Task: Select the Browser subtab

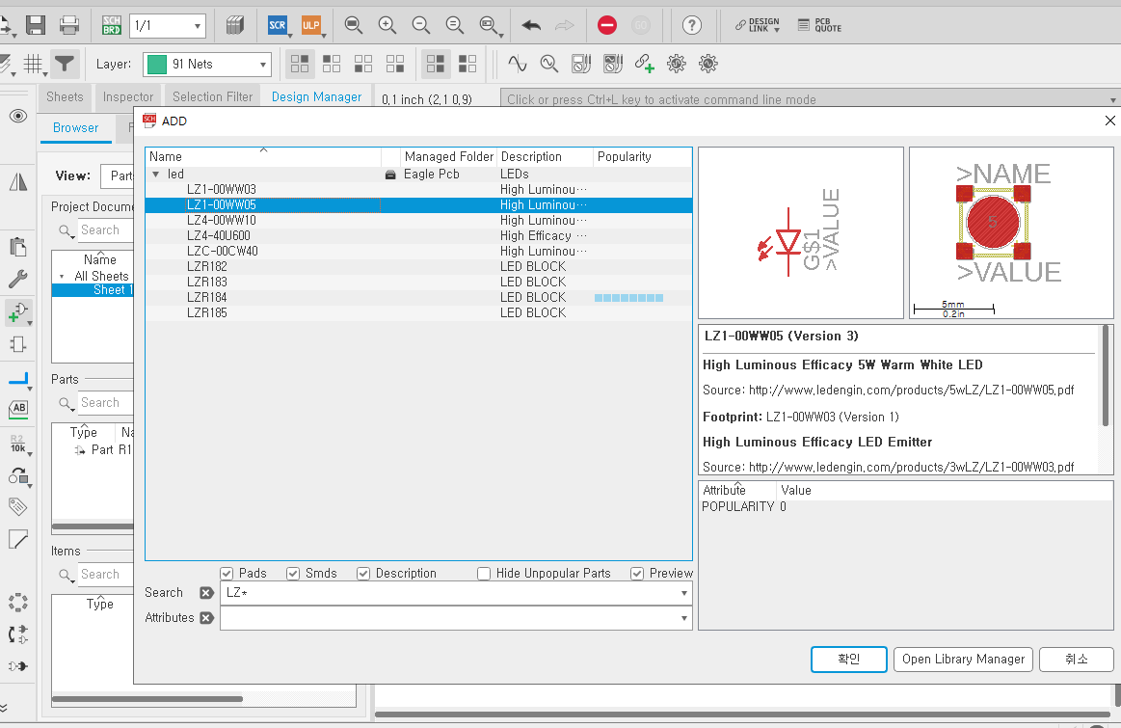Action: [x=76, y=128]
